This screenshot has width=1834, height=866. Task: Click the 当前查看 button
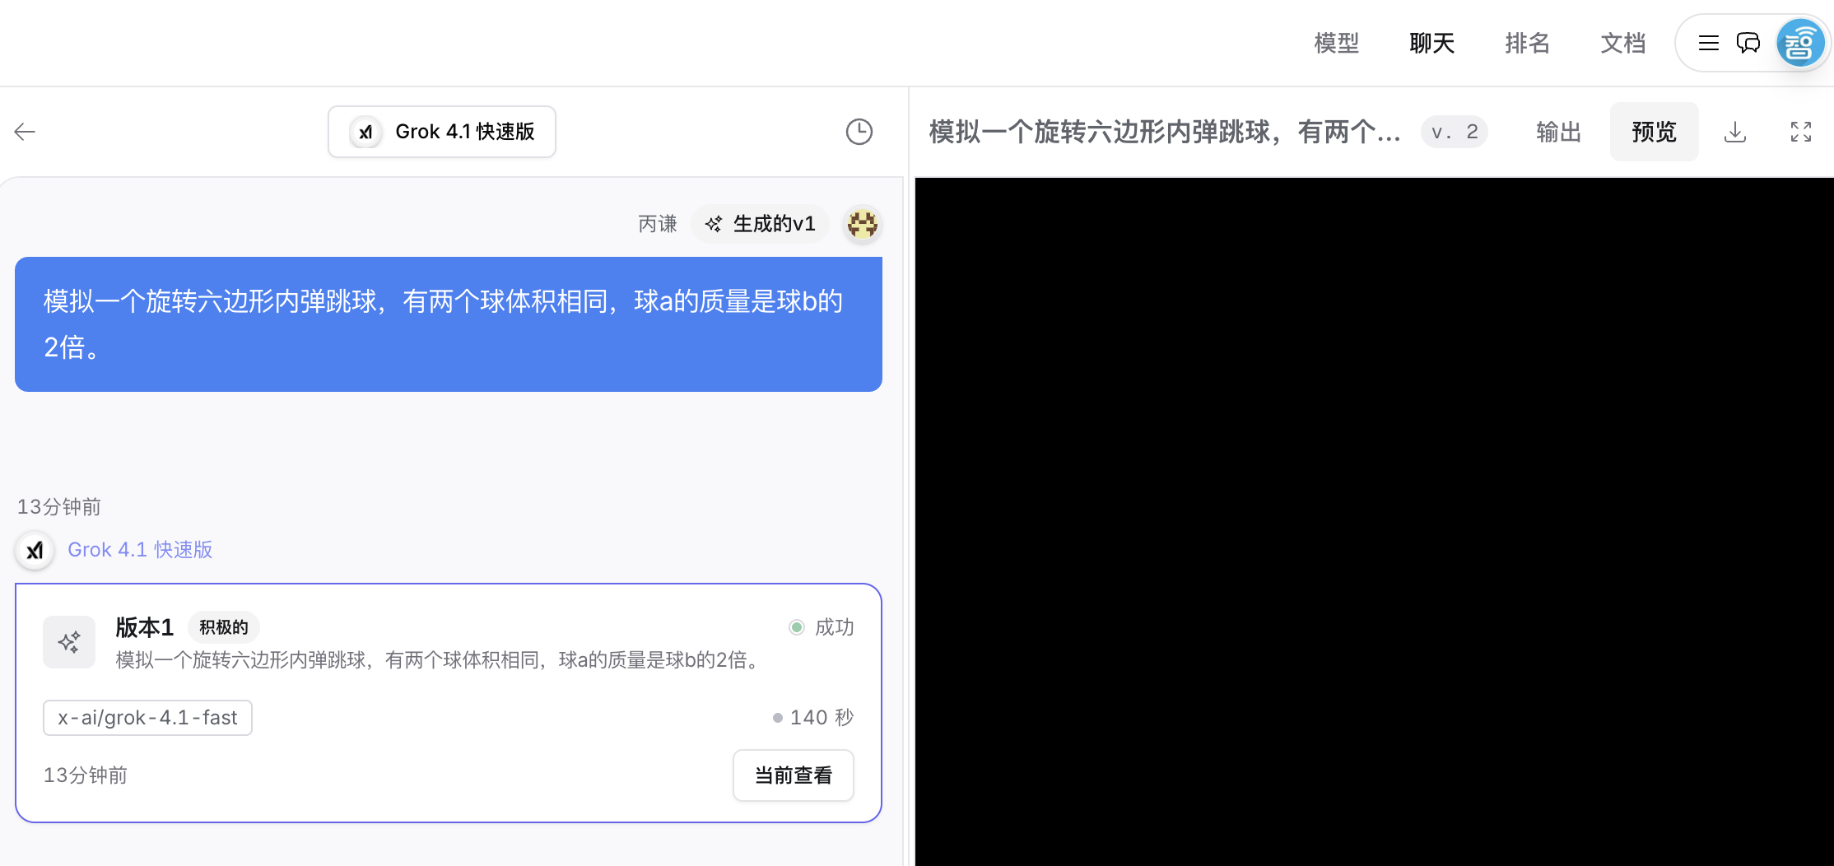793,775
